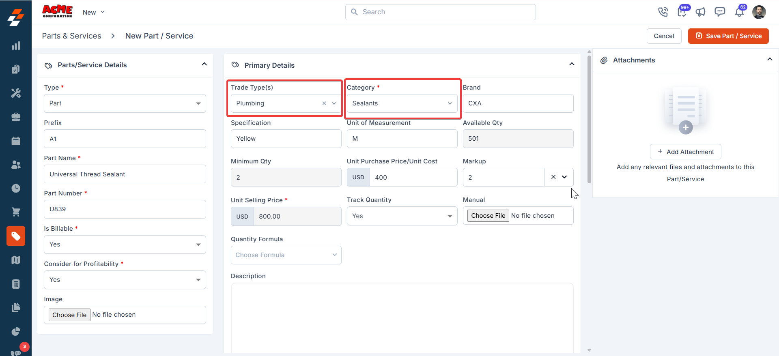Screen dimensions: 779x356
Task: Open the user profile avatar
Action: (759, 12)
